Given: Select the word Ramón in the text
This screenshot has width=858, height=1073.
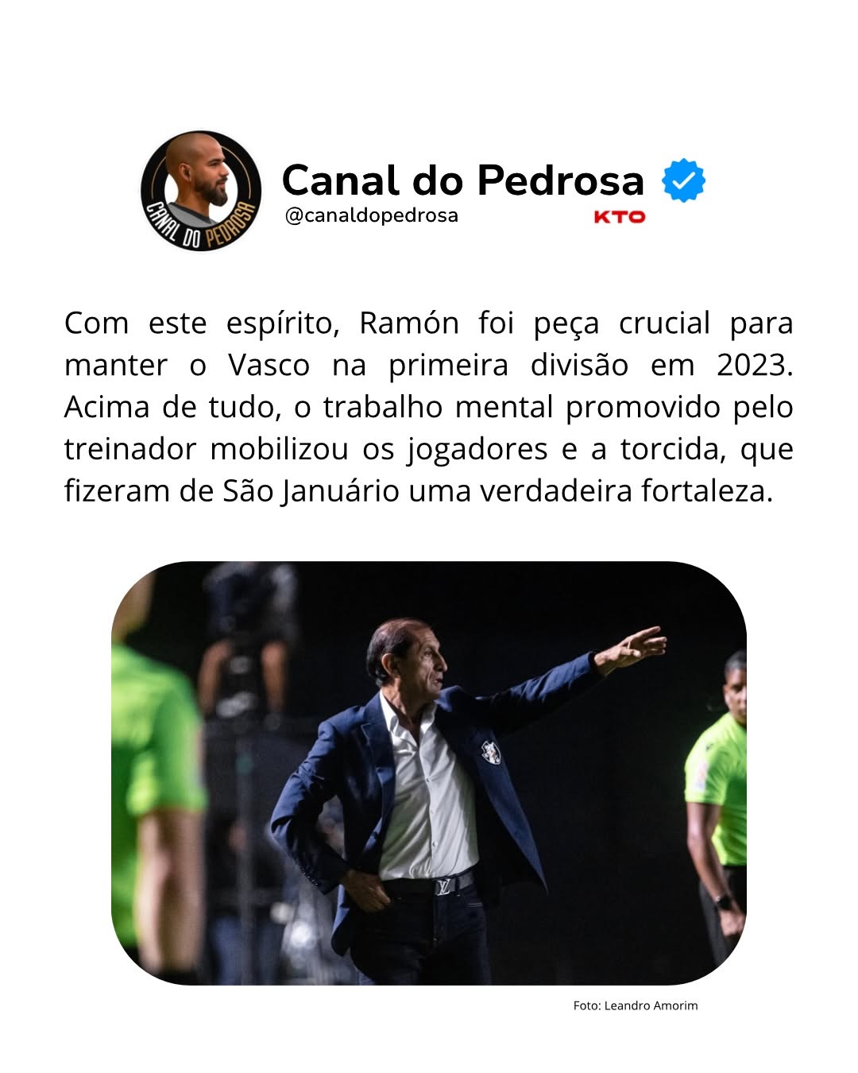Looking at the screenshot, I should pyautogui.click(x=409, y=323).
